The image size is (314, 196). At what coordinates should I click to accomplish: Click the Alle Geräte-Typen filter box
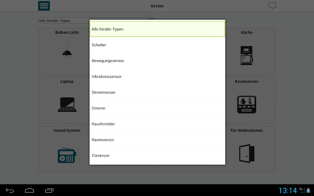[64, 21]
